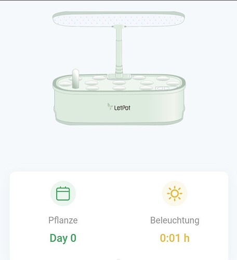Click the telescopic lamp pole
Screen dimensions: 237x260
pos(119,50)
